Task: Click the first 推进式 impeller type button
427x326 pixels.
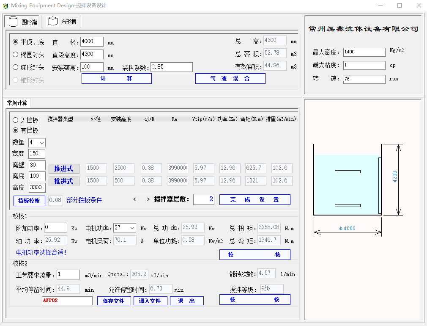Action: 63,169
